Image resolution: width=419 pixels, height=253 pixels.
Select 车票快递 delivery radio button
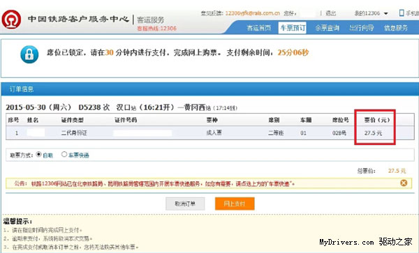(x=64, y=154)
